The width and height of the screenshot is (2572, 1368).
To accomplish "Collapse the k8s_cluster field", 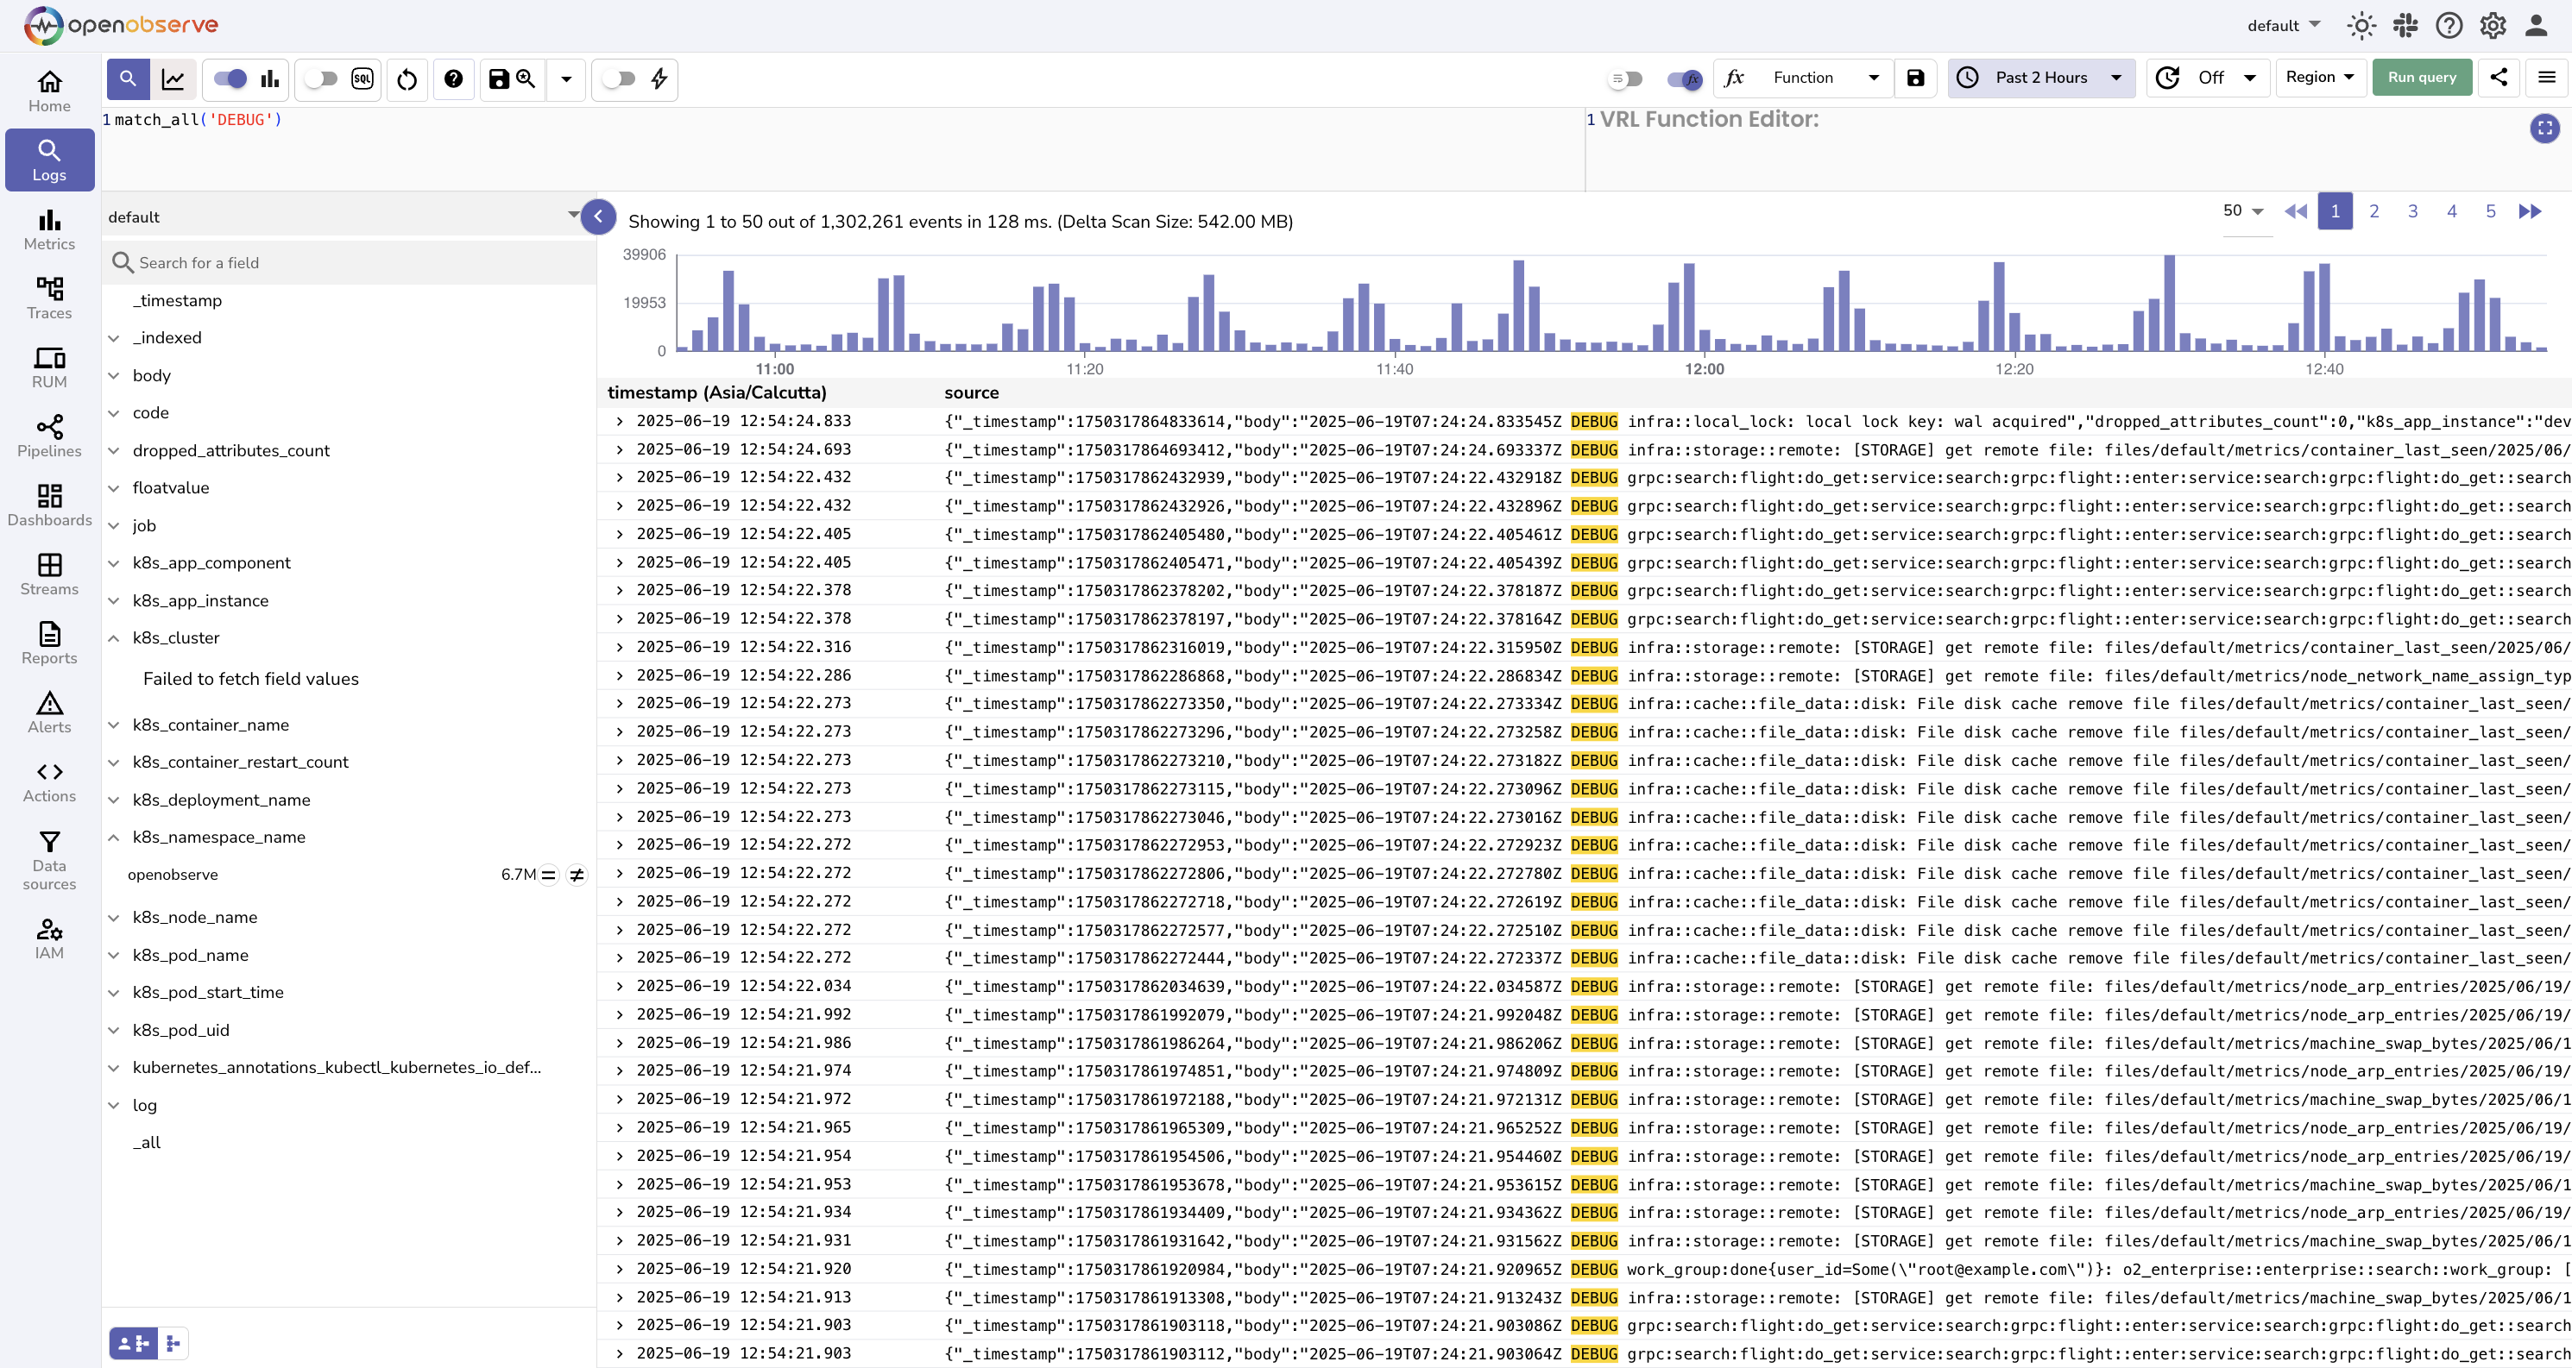I will coord(114,638).
